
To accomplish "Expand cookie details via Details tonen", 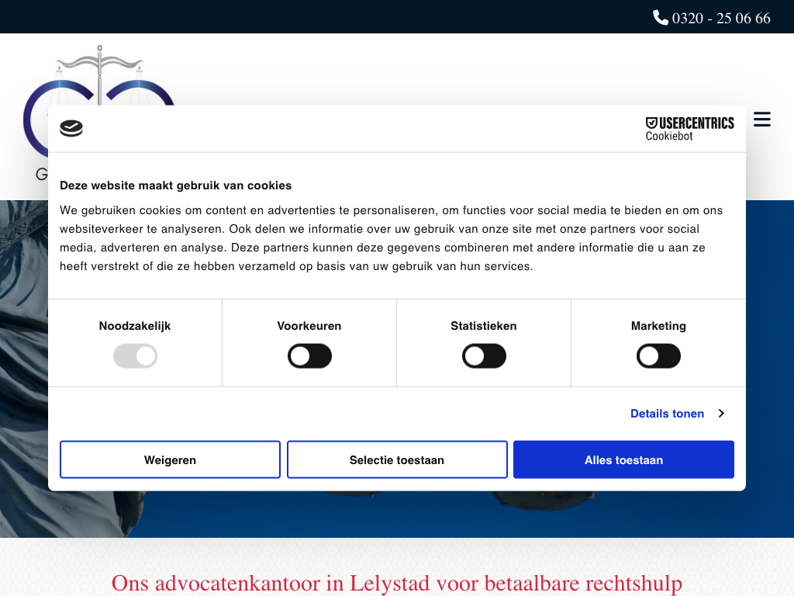I will click(667, 414).
